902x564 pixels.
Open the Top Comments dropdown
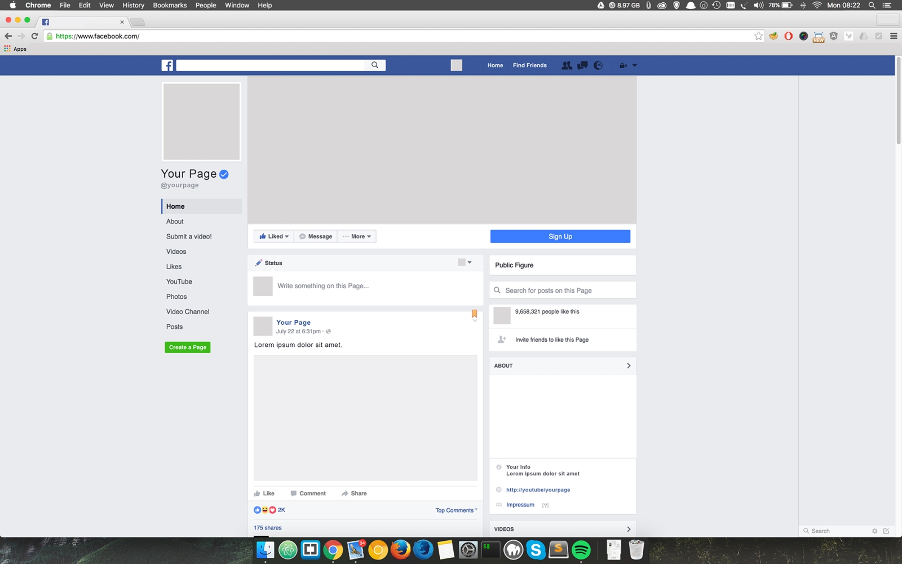(x=454, y=510)
